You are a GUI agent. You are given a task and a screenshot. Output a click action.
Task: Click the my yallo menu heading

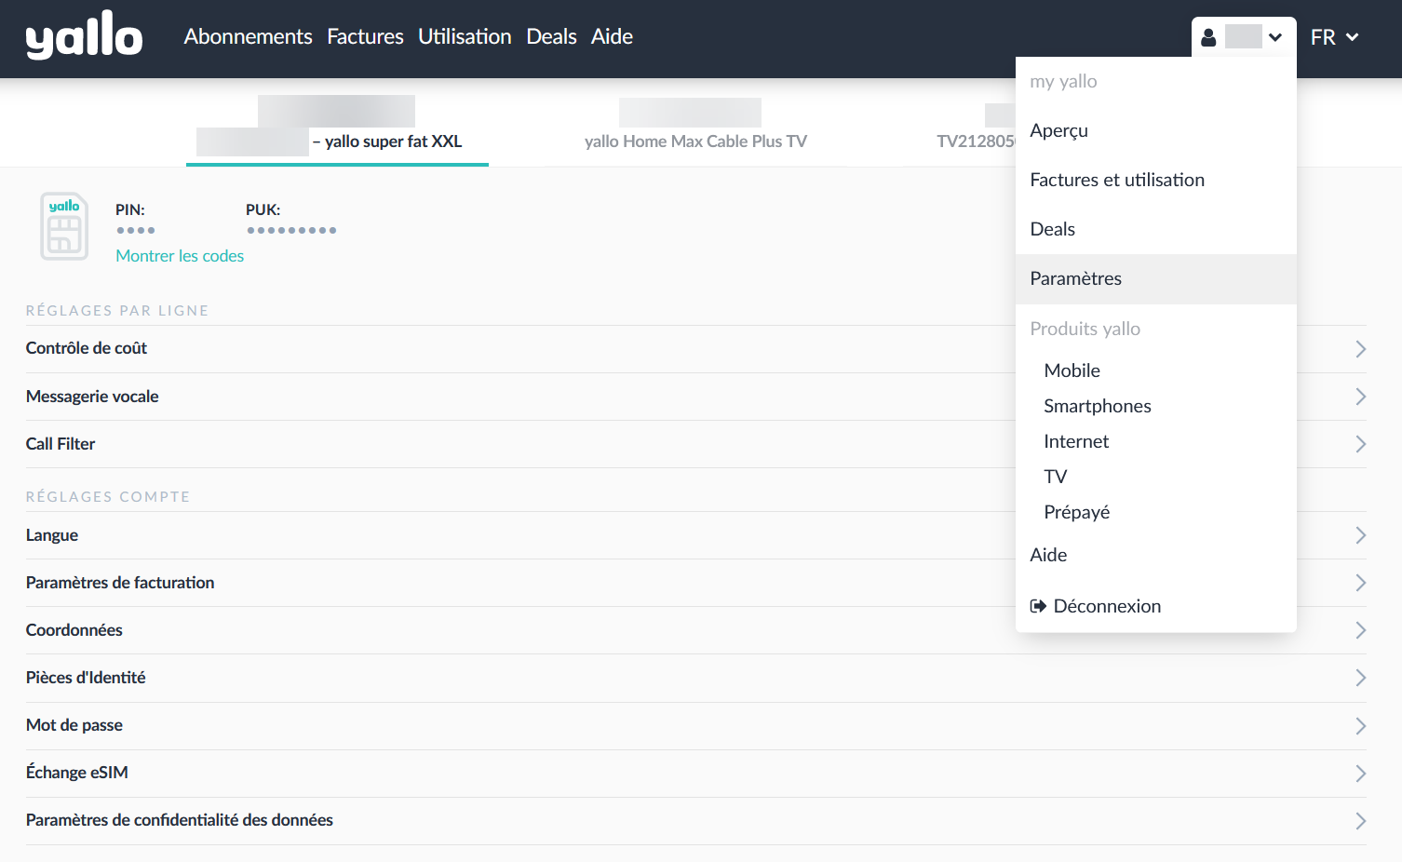1063,81
